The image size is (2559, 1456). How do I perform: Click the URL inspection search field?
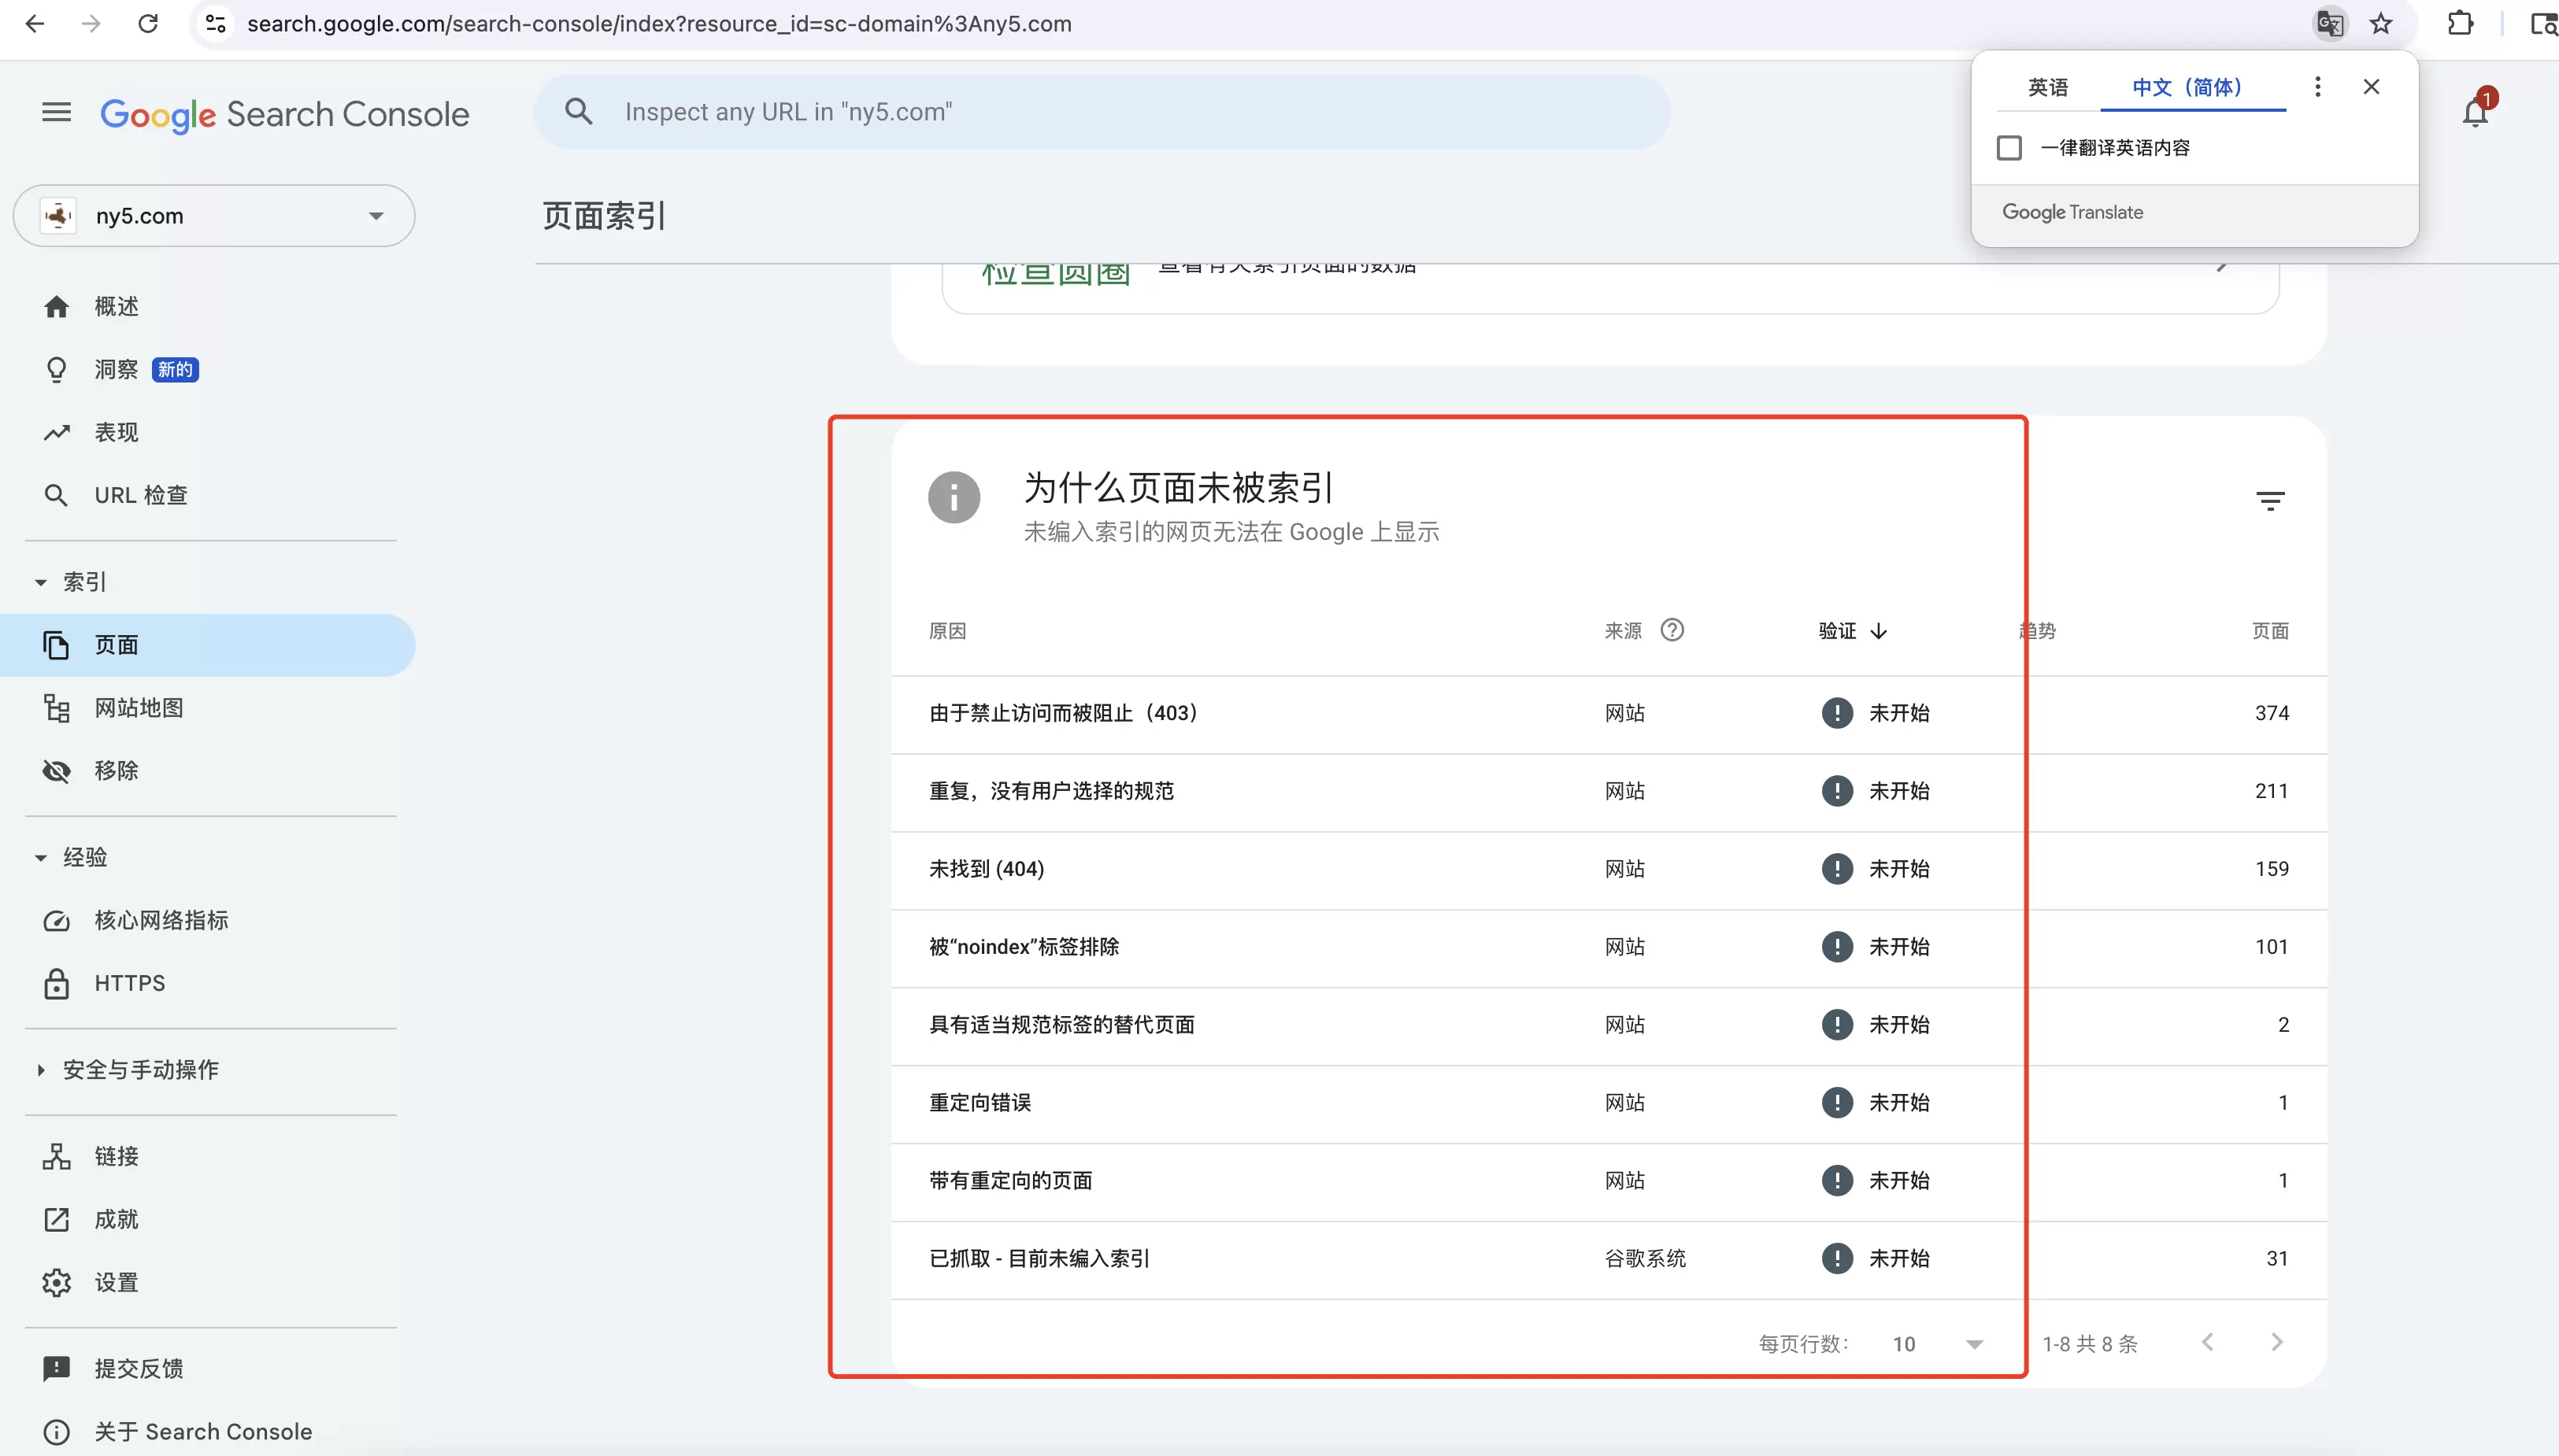1102,111
